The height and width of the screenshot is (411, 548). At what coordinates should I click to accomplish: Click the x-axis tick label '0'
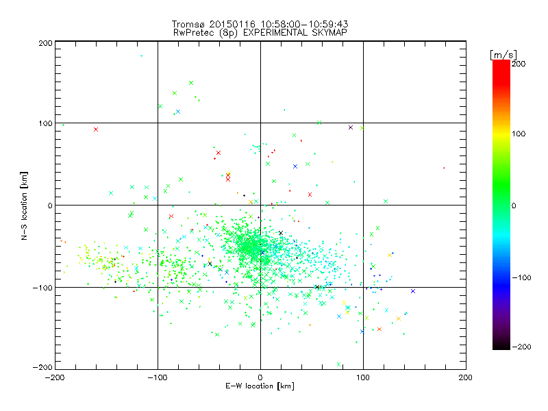[x=260, y=377]
